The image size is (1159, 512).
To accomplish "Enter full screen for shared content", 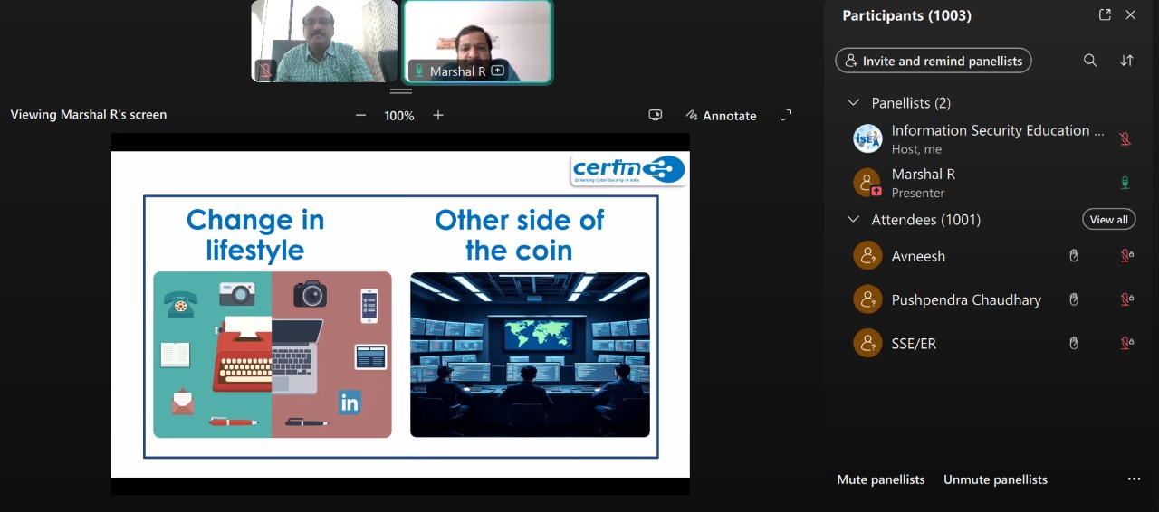I will click(786, 116).
